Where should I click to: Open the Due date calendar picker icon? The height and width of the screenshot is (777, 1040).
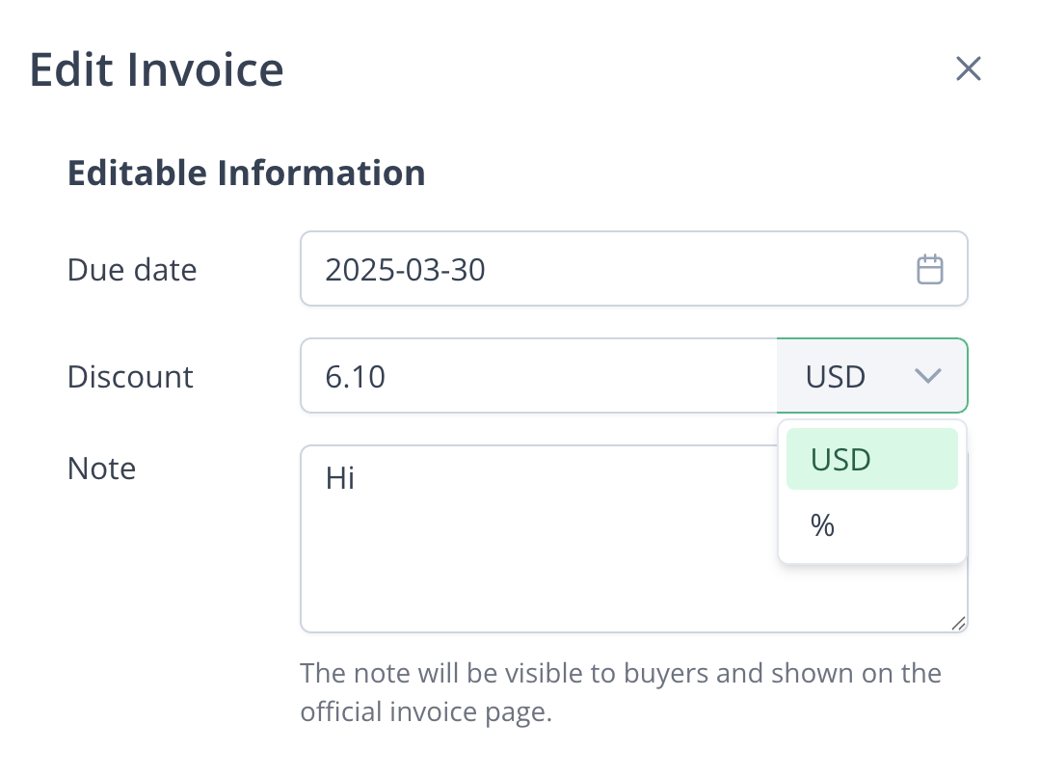(930, 269)
